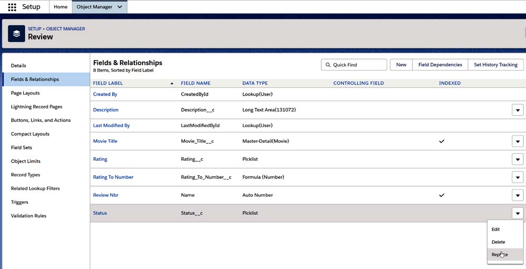Open the App Launcher grid icon
This screenshot has width=526, height=269.
coord(12,7)
